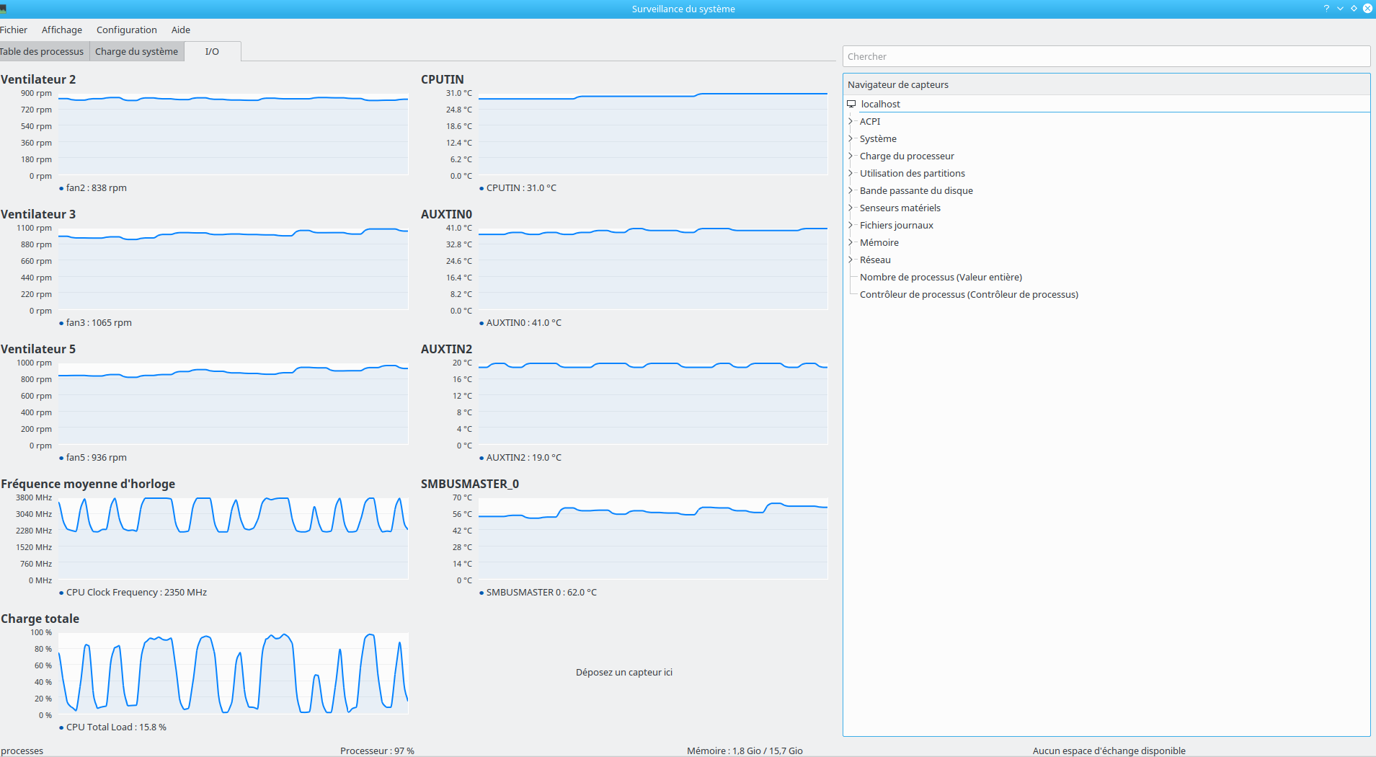Expand the Mémoire sensor node
The width and height of the screenshot is (1376, 757).
(x=851, y=242)
